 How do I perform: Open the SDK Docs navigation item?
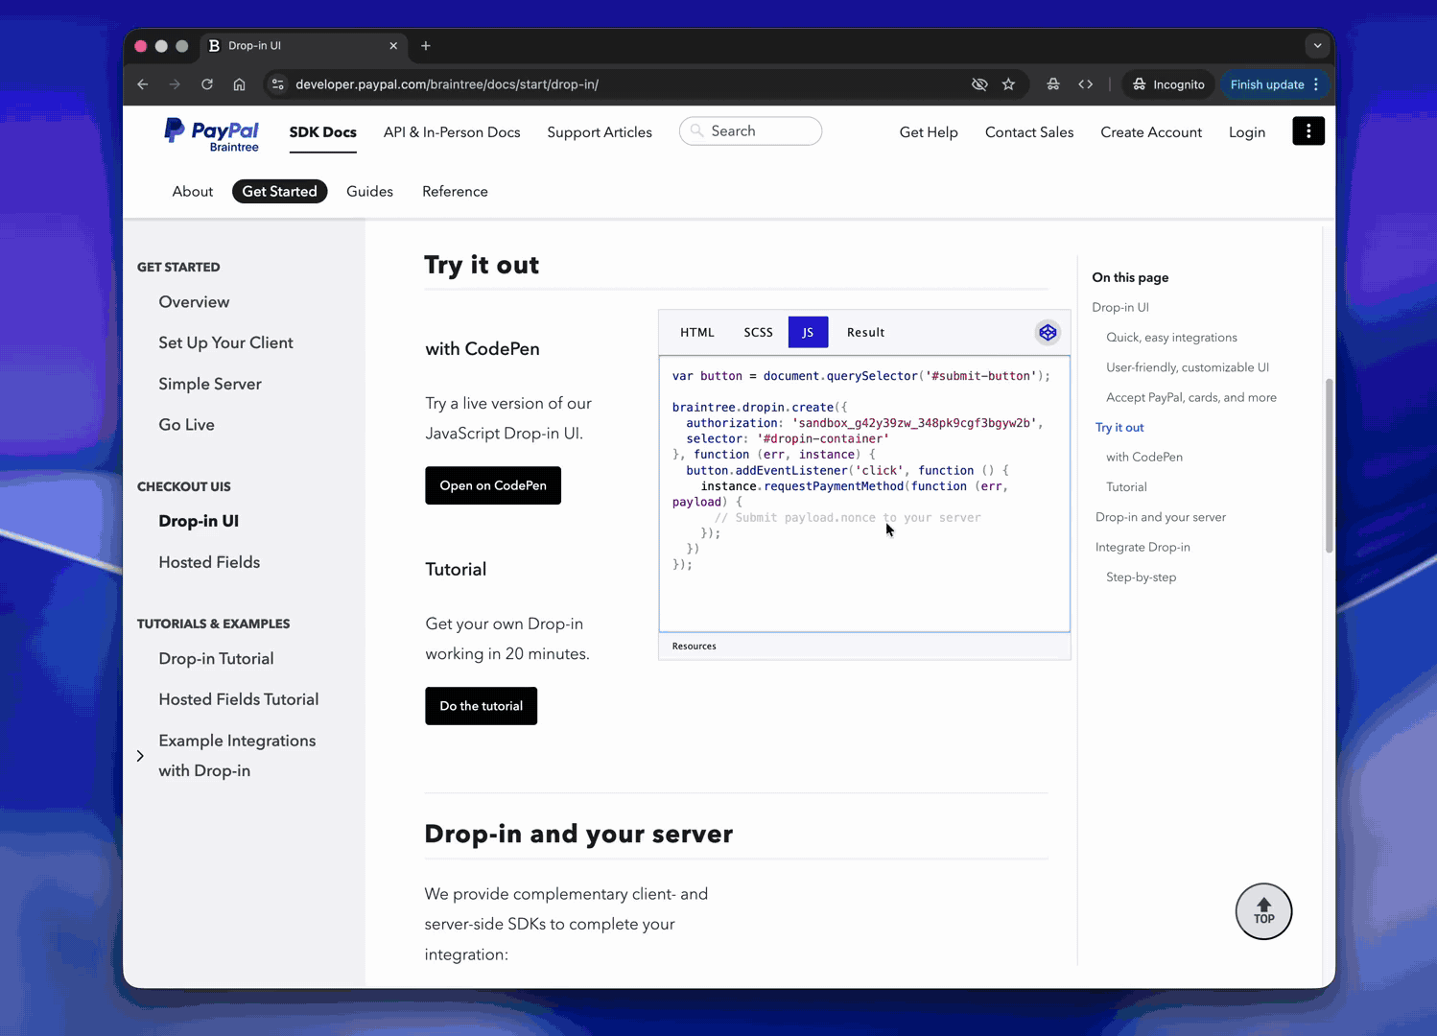coord(323,132)
